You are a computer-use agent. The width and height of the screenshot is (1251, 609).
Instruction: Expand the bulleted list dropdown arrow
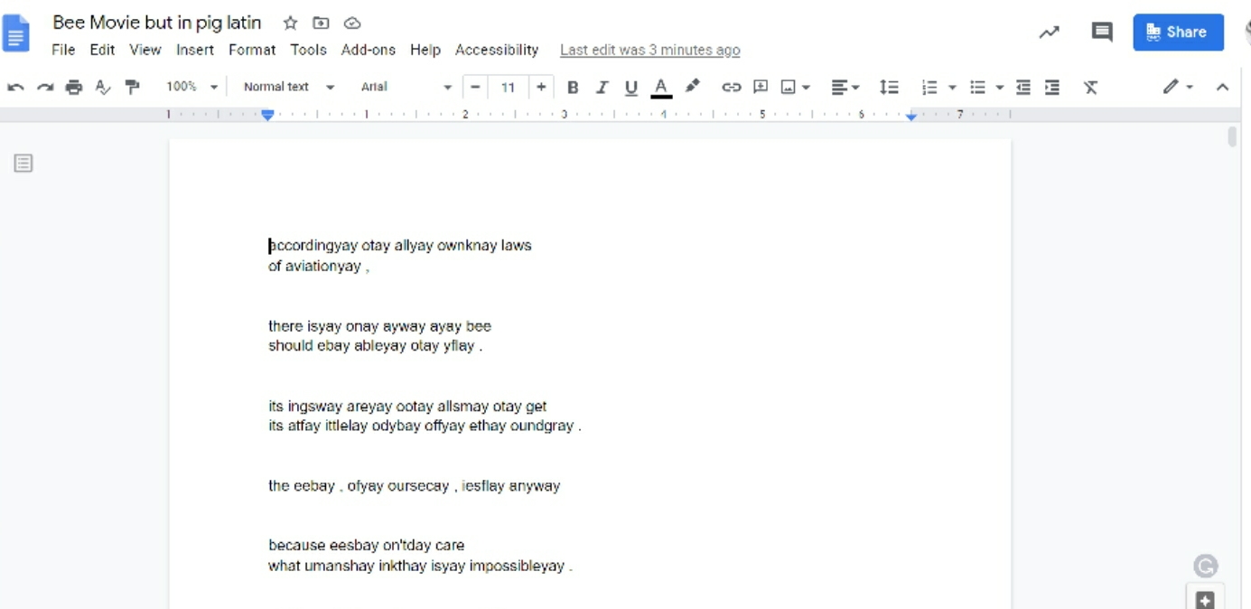(1000, 87)
